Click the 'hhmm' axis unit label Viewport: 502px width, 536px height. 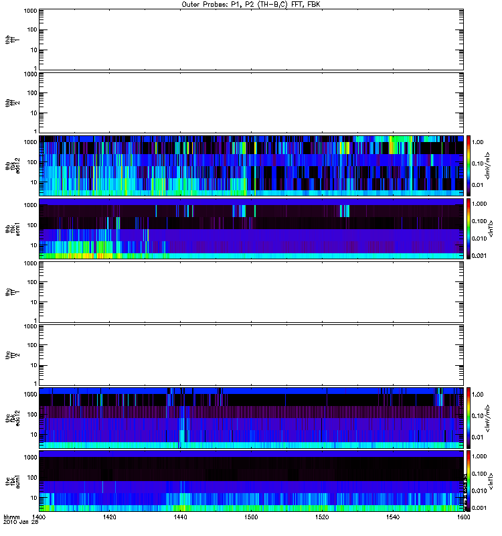coord(11,517)
